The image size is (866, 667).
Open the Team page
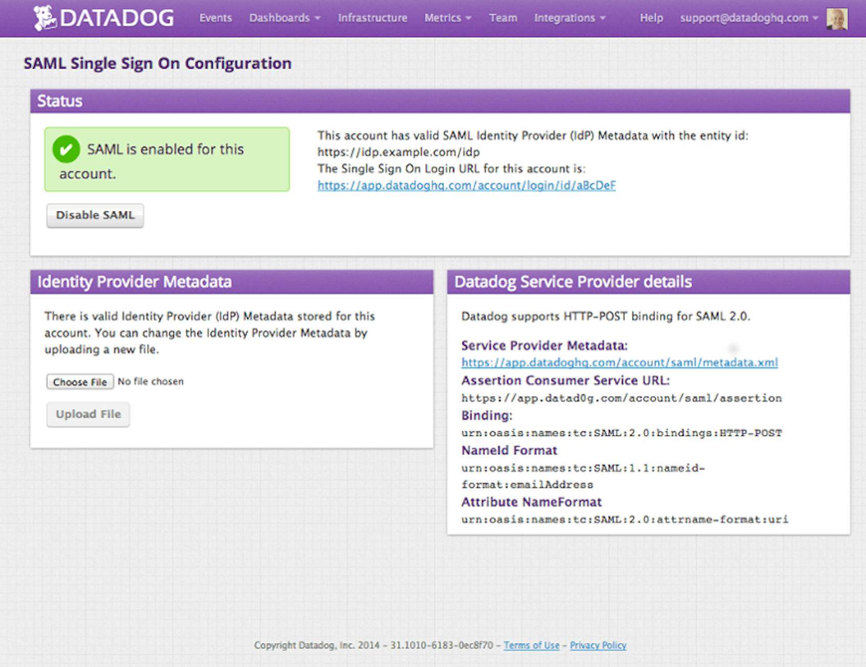(503, 17)
